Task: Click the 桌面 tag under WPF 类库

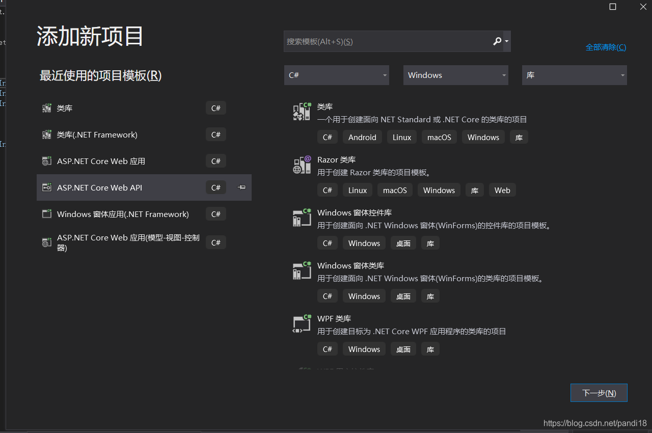Action: click(403, 349)
